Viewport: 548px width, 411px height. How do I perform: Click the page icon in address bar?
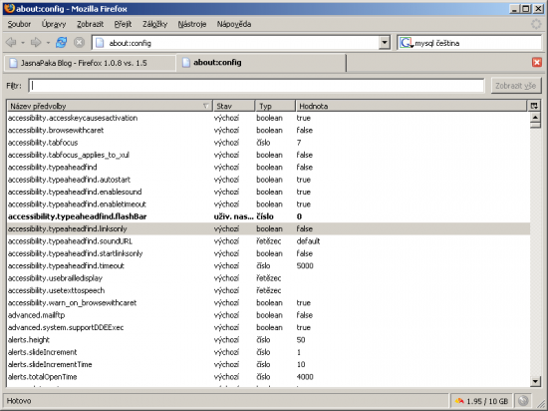(100, 43)
